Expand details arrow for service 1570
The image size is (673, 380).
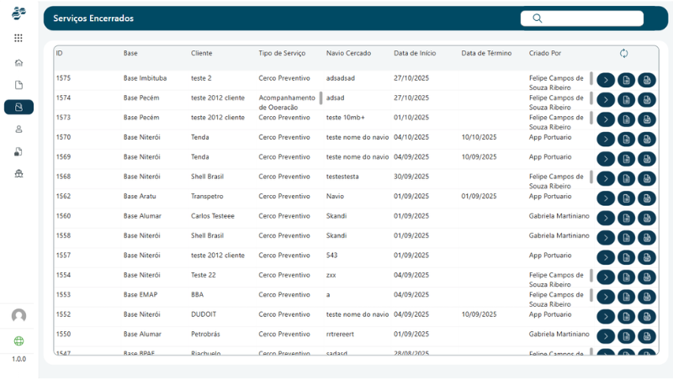coord(606,140)
